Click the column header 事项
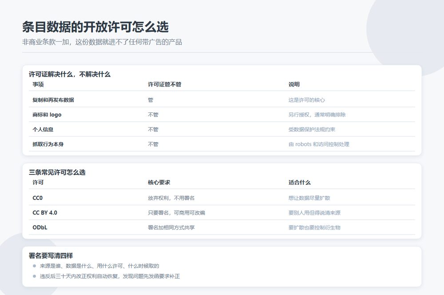The height and width of the screenshot is (295, 444). point(38,84)
